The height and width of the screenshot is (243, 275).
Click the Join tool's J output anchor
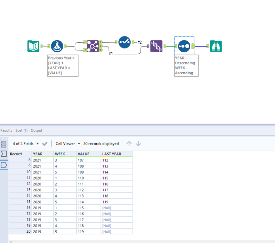point(101,46)
